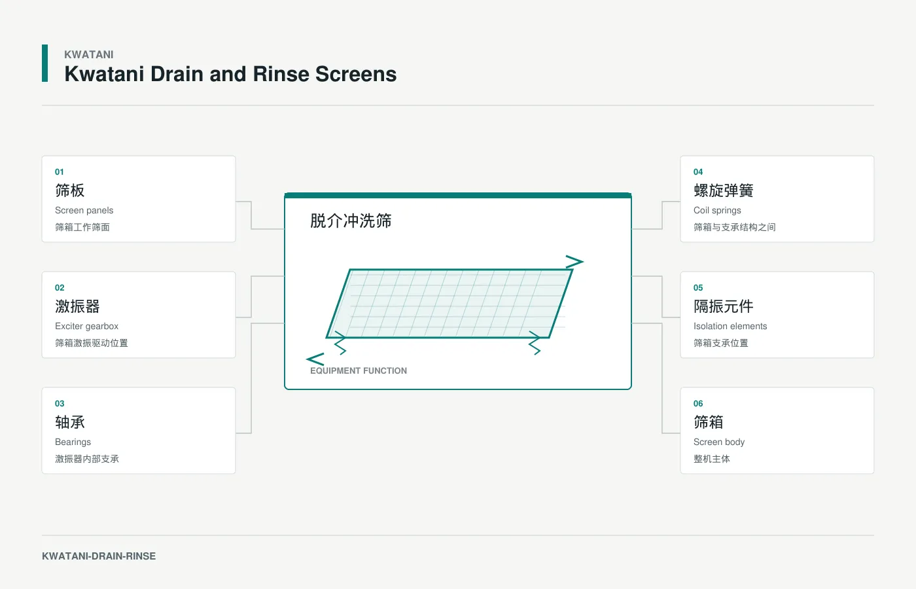Click the number "03" on the bearings card
This screenshot has height=589, width=916.
[x=60, y=404]
